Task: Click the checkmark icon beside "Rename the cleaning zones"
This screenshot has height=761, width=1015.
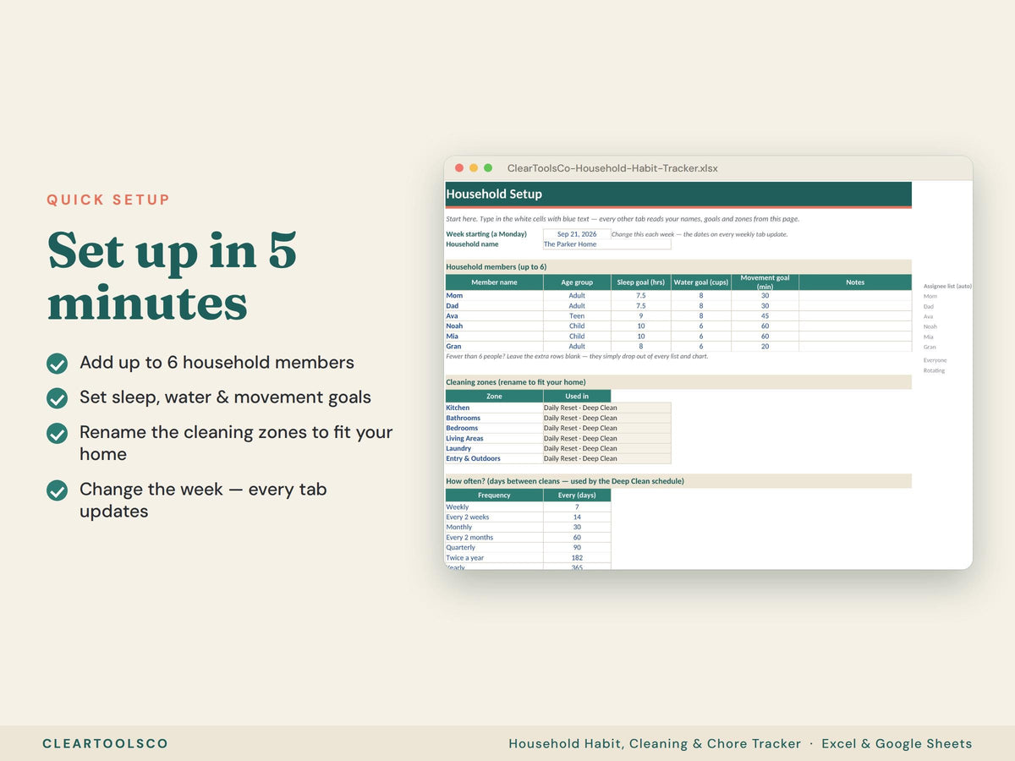Action: 57,433
